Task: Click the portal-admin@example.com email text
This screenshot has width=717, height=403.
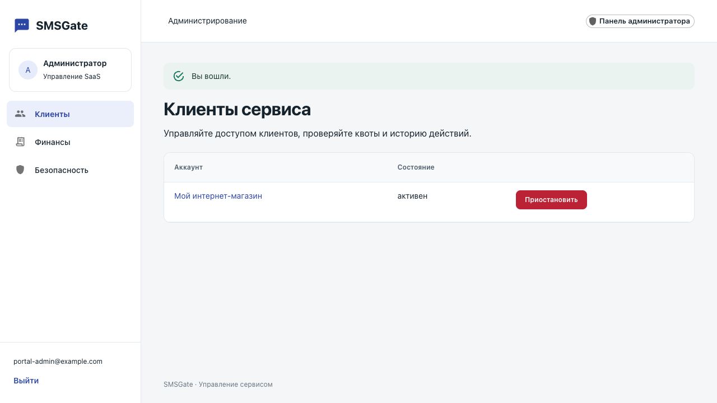Action: (58, 362)
